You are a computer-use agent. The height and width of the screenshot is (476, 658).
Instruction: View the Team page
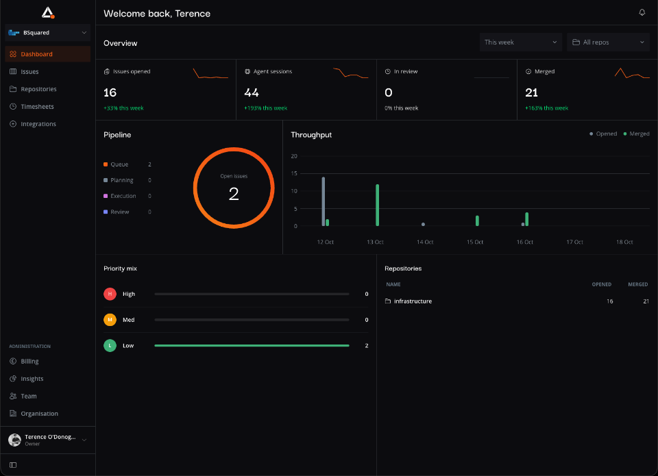pyautogui.click(x=48, y=396)
